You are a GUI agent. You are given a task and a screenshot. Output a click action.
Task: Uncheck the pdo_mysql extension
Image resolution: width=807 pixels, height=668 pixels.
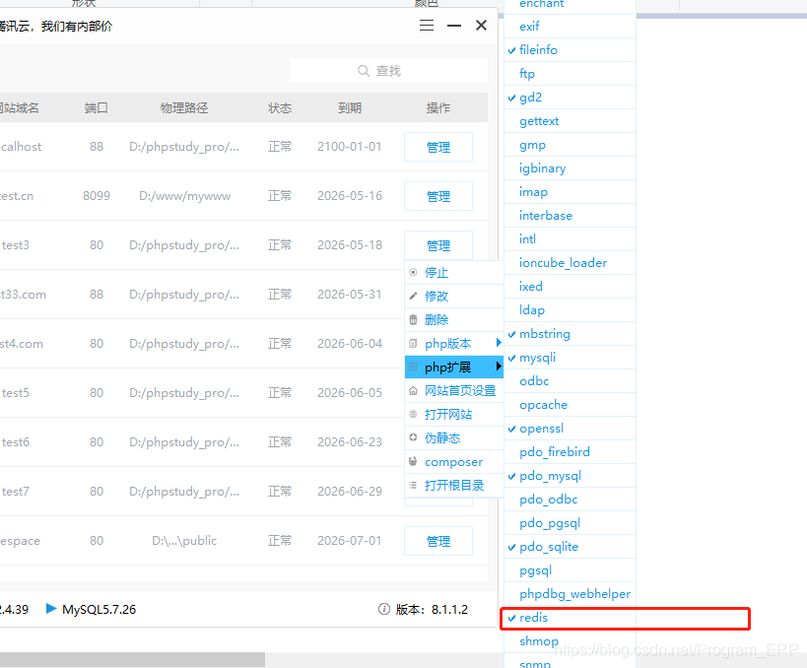coord(570,476)
